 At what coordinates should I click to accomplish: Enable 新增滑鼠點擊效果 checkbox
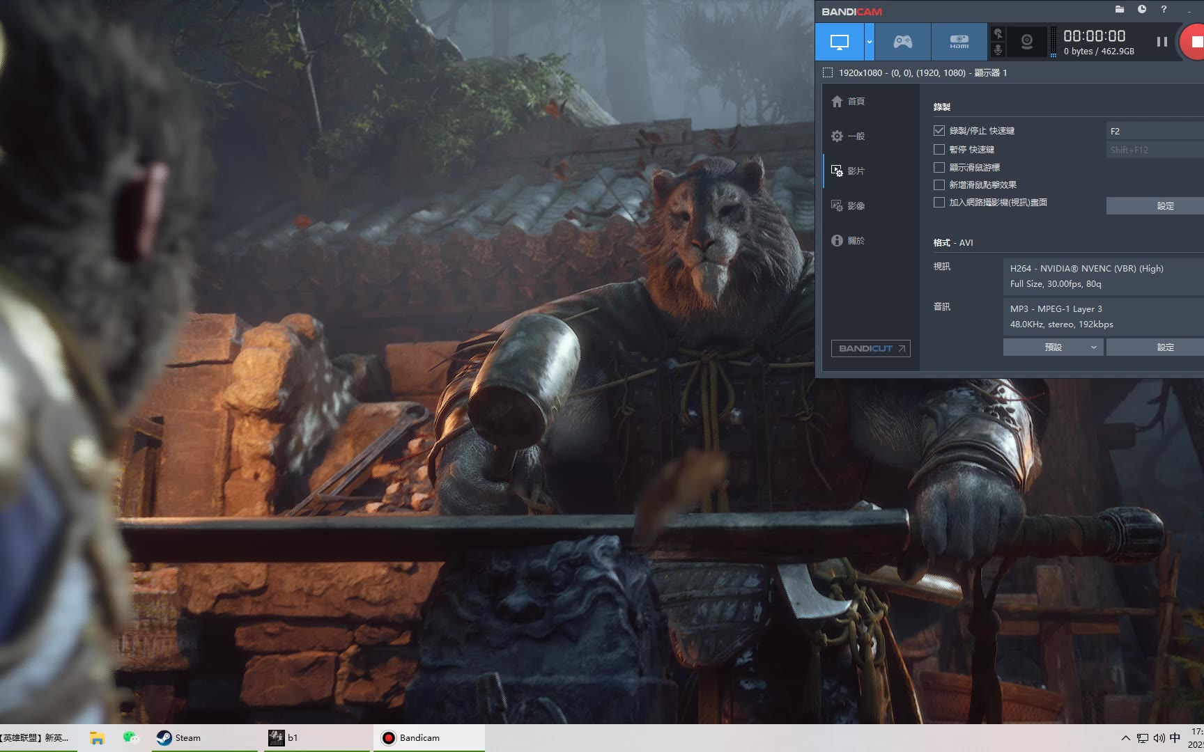tap(939, 185)
